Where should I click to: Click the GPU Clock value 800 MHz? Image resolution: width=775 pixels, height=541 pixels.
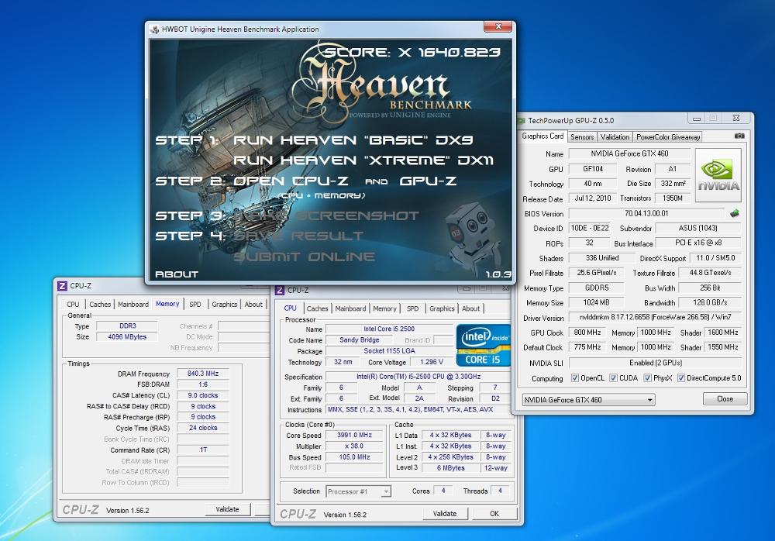pyautogui.click(x=587, y=333)
